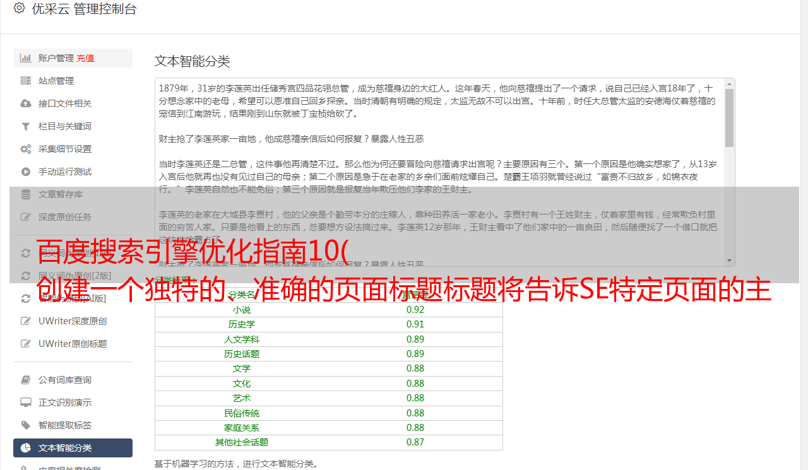Click the play icon for 手动运行测试
The height and width of the screenshot is (470, 808).
[x=25, y=172]
